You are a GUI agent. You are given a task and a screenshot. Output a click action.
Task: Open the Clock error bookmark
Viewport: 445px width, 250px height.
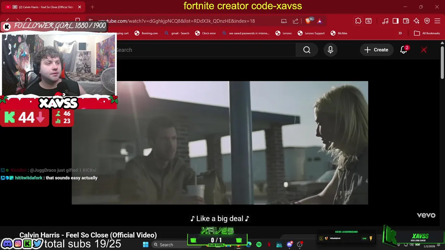coord(205,33)
